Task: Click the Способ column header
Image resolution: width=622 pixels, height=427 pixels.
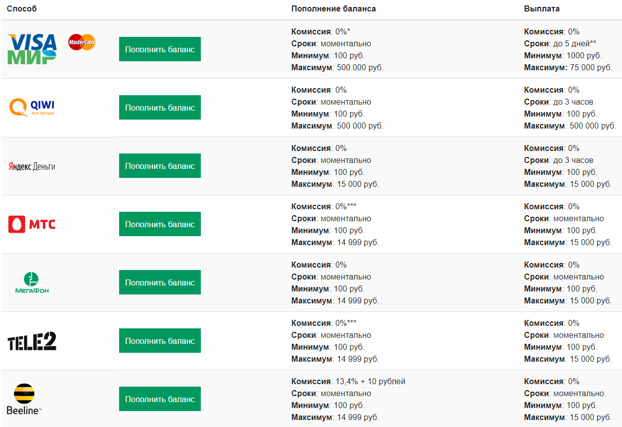Action: (x=22, y=9)
